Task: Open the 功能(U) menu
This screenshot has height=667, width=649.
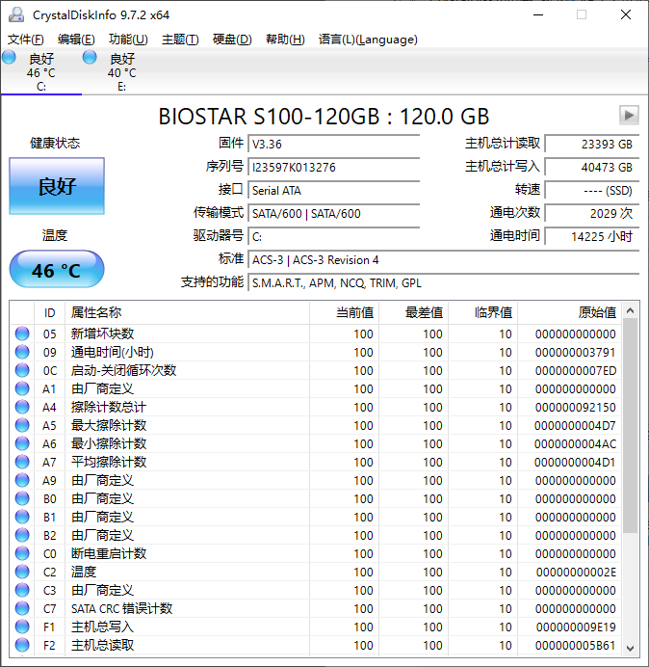Action: pos(128,40)
